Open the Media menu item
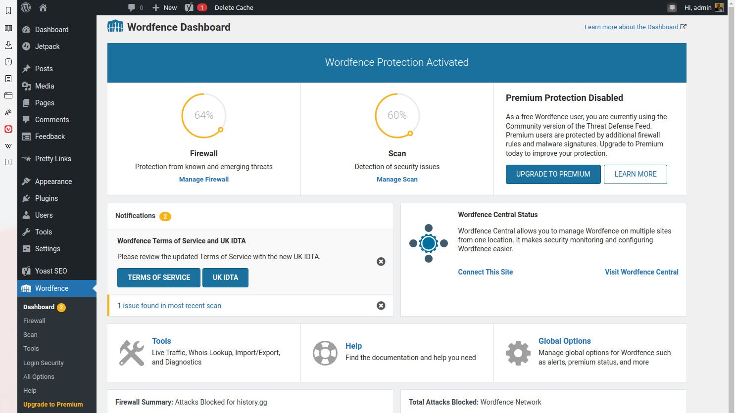 coord(57,86)
